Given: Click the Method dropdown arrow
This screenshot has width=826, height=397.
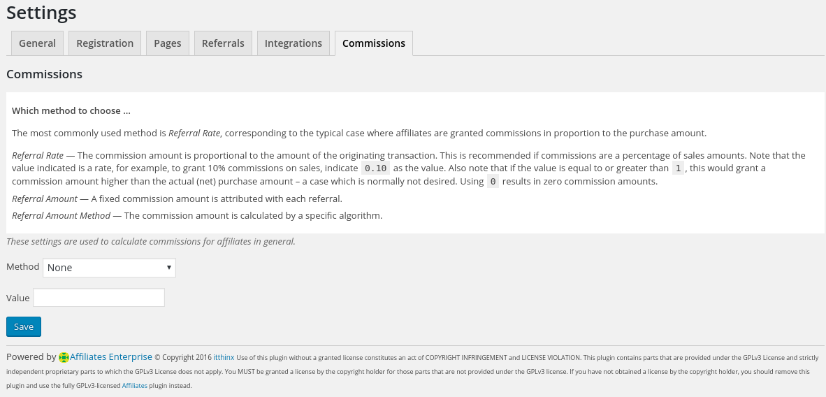Looking at the screenshot, I should [169, 267].
